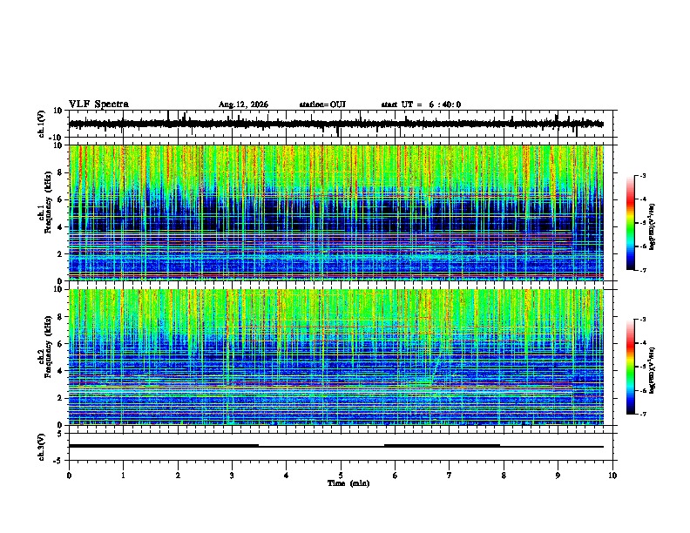Click the "-3" label on ch.2 color bar
Image resolution: width=690 pixels, height=533 pixels.
coord(643,320)
